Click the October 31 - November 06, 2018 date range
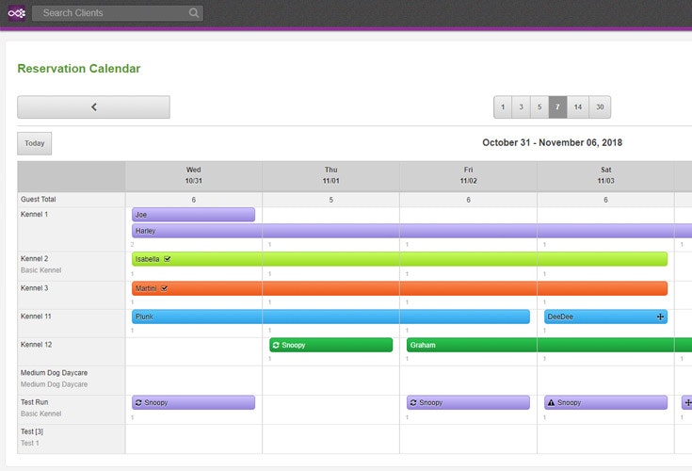The height and width of the screenshot is (471, 692). click(x=552, y=142)
